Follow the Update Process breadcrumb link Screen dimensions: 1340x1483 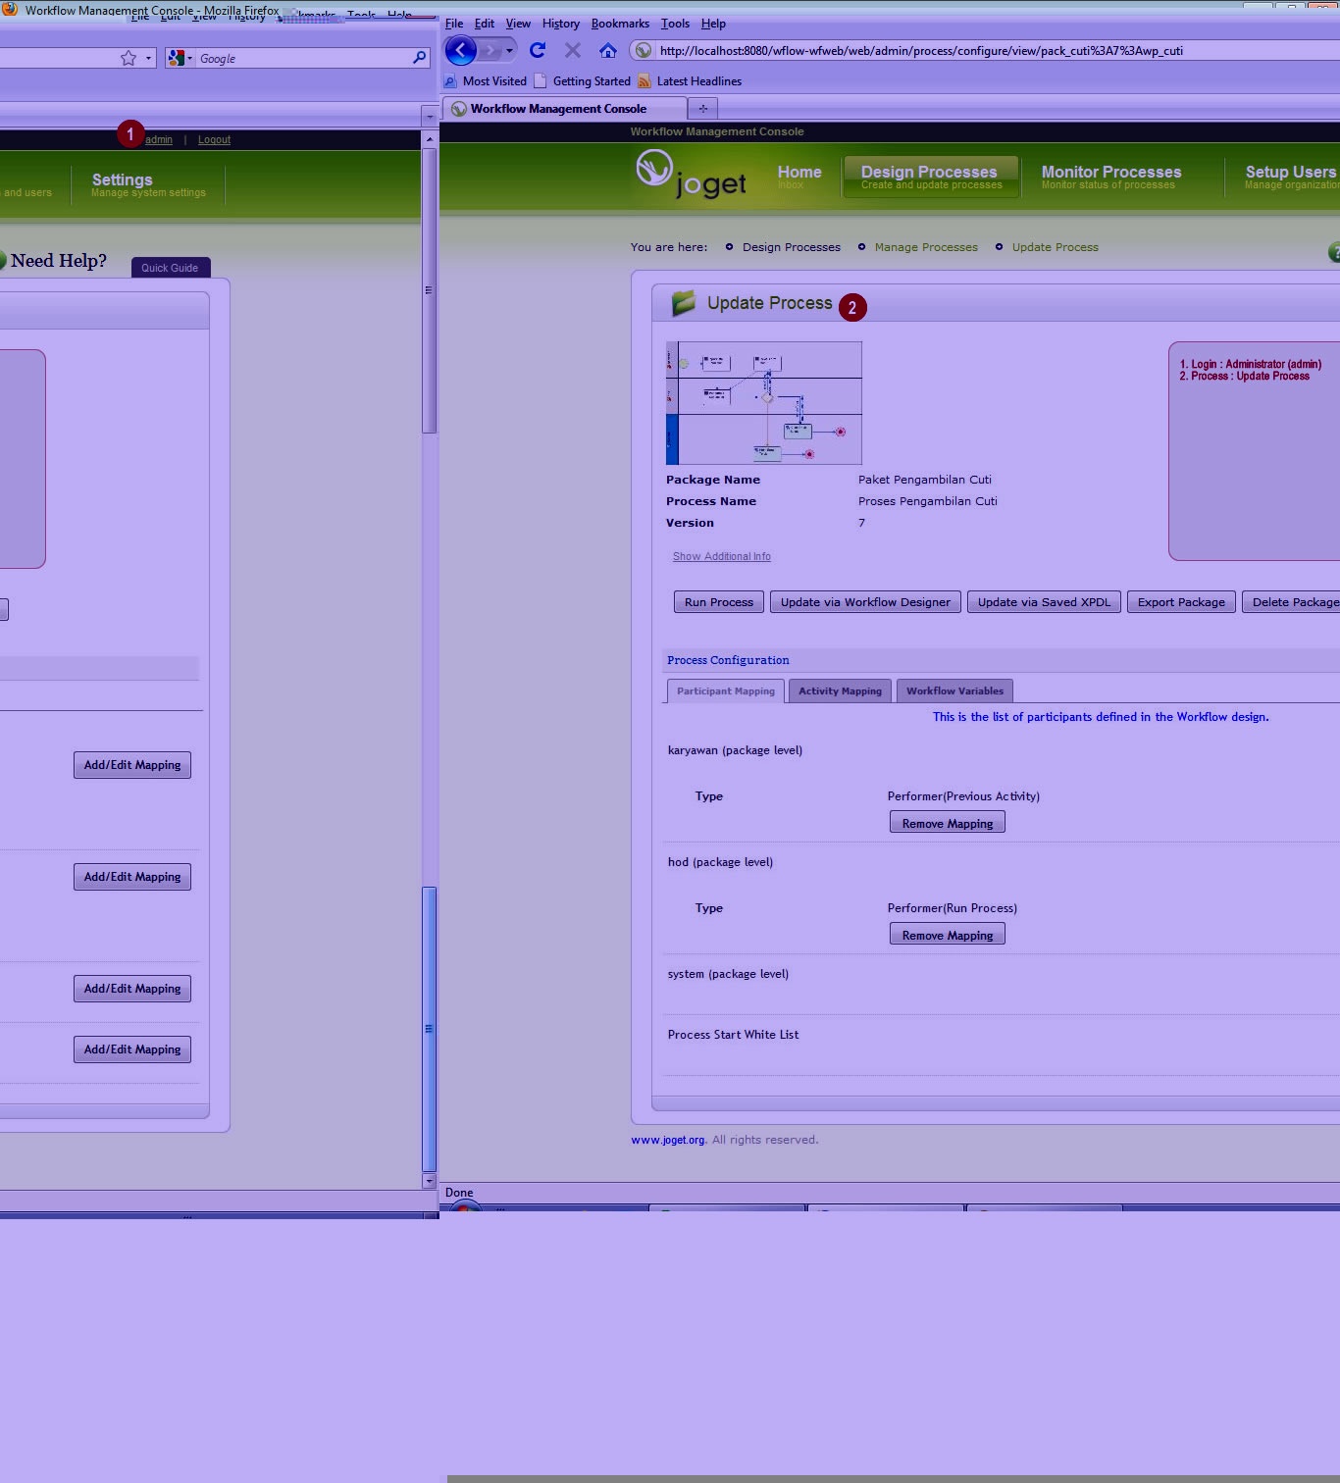click(x=1056, y=247)
